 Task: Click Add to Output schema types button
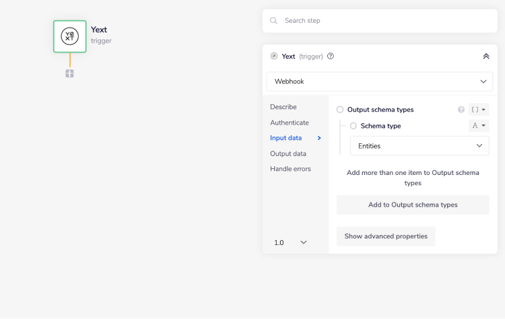tap(413, 205)
